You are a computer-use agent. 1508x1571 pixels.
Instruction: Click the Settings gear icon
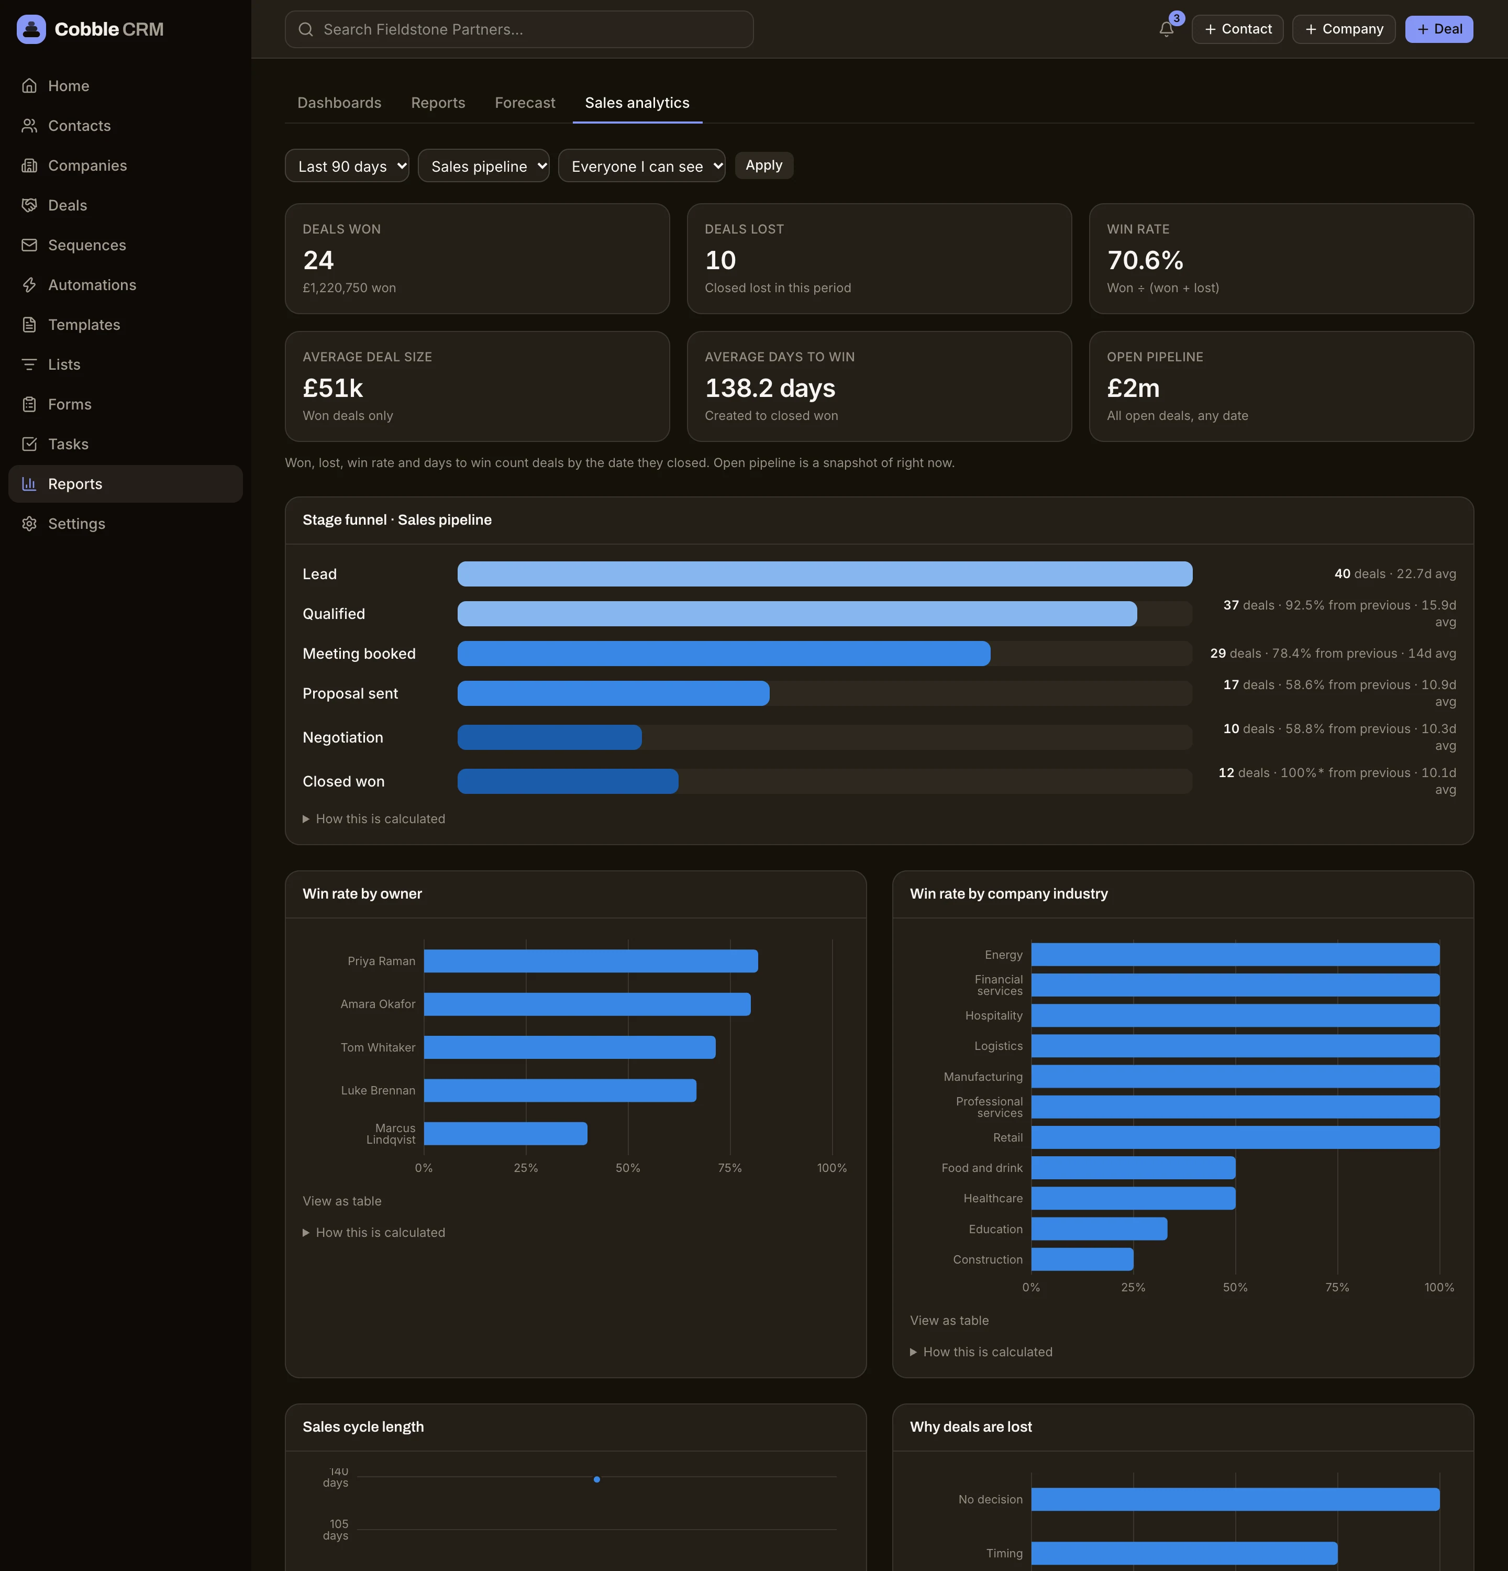tap(30, 524)
